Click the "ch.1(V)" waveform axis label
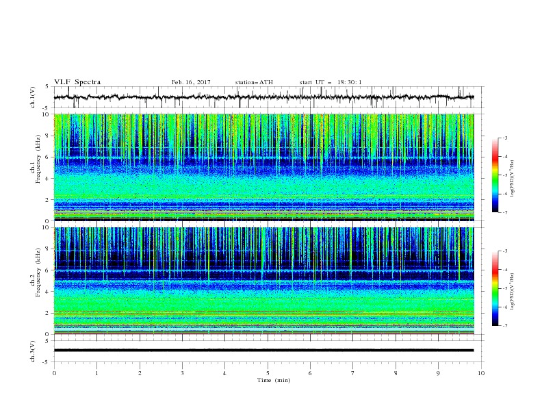The width and height of the screenshot is (542, 419). pyautogui.click(x=33, y=97)
